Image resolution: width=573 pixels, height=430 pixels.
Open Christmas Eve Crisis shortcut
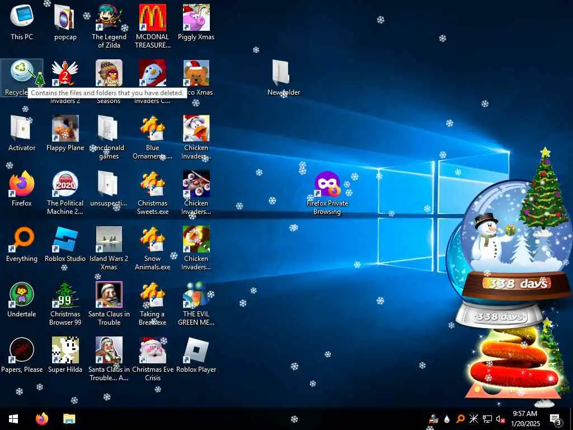(152, 358)
